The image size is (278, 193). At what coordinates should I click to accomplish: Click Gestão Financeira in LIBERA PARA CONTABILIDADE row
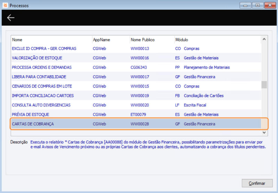coord(199,77)
